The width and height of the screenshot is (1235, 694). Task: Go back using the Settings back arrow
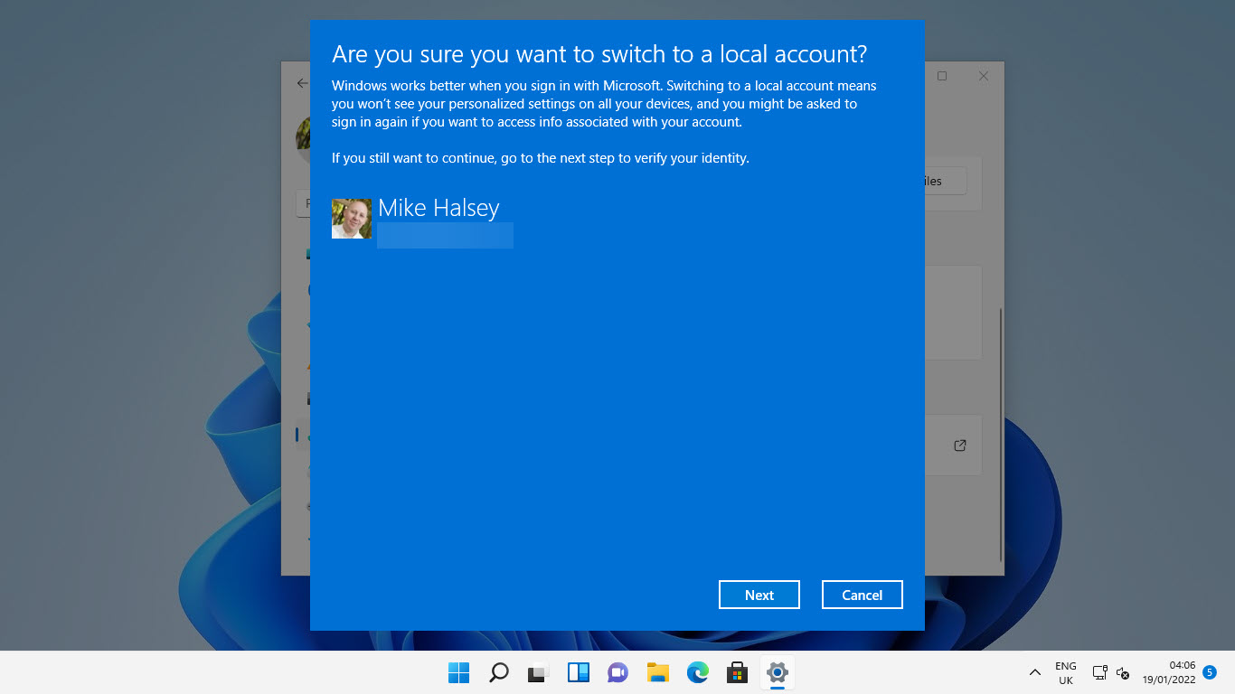pyautogui.click(x=302, y=83)
